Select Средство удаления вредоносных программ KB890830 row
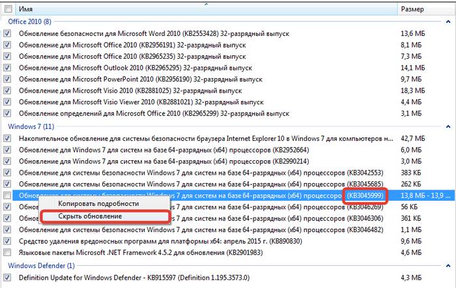The width and height of the screenshot is (456, 288). [160, 241]
